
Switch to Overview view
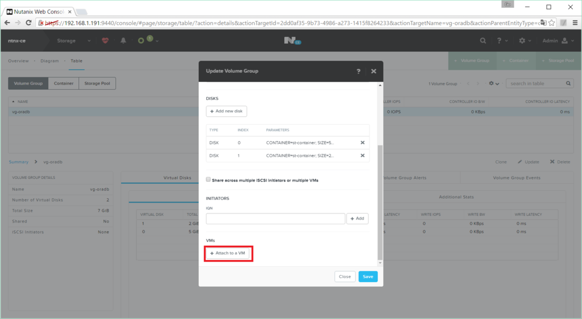click(18, 61)
